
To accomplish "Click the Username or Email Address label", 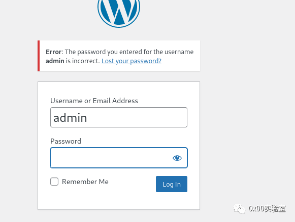I will click(x=94, y=101).
